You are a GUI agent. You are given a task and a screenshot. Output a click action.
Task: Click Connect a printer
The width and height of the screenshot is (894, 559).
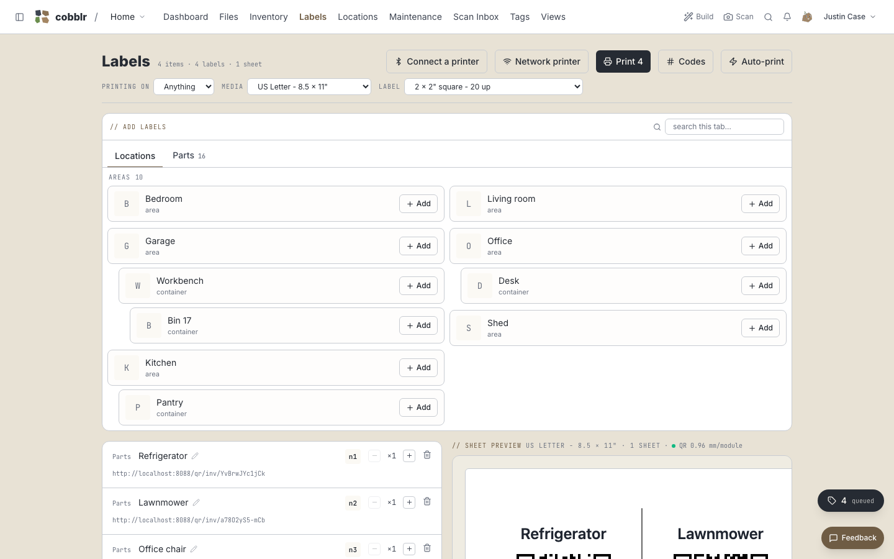(437, 61)
